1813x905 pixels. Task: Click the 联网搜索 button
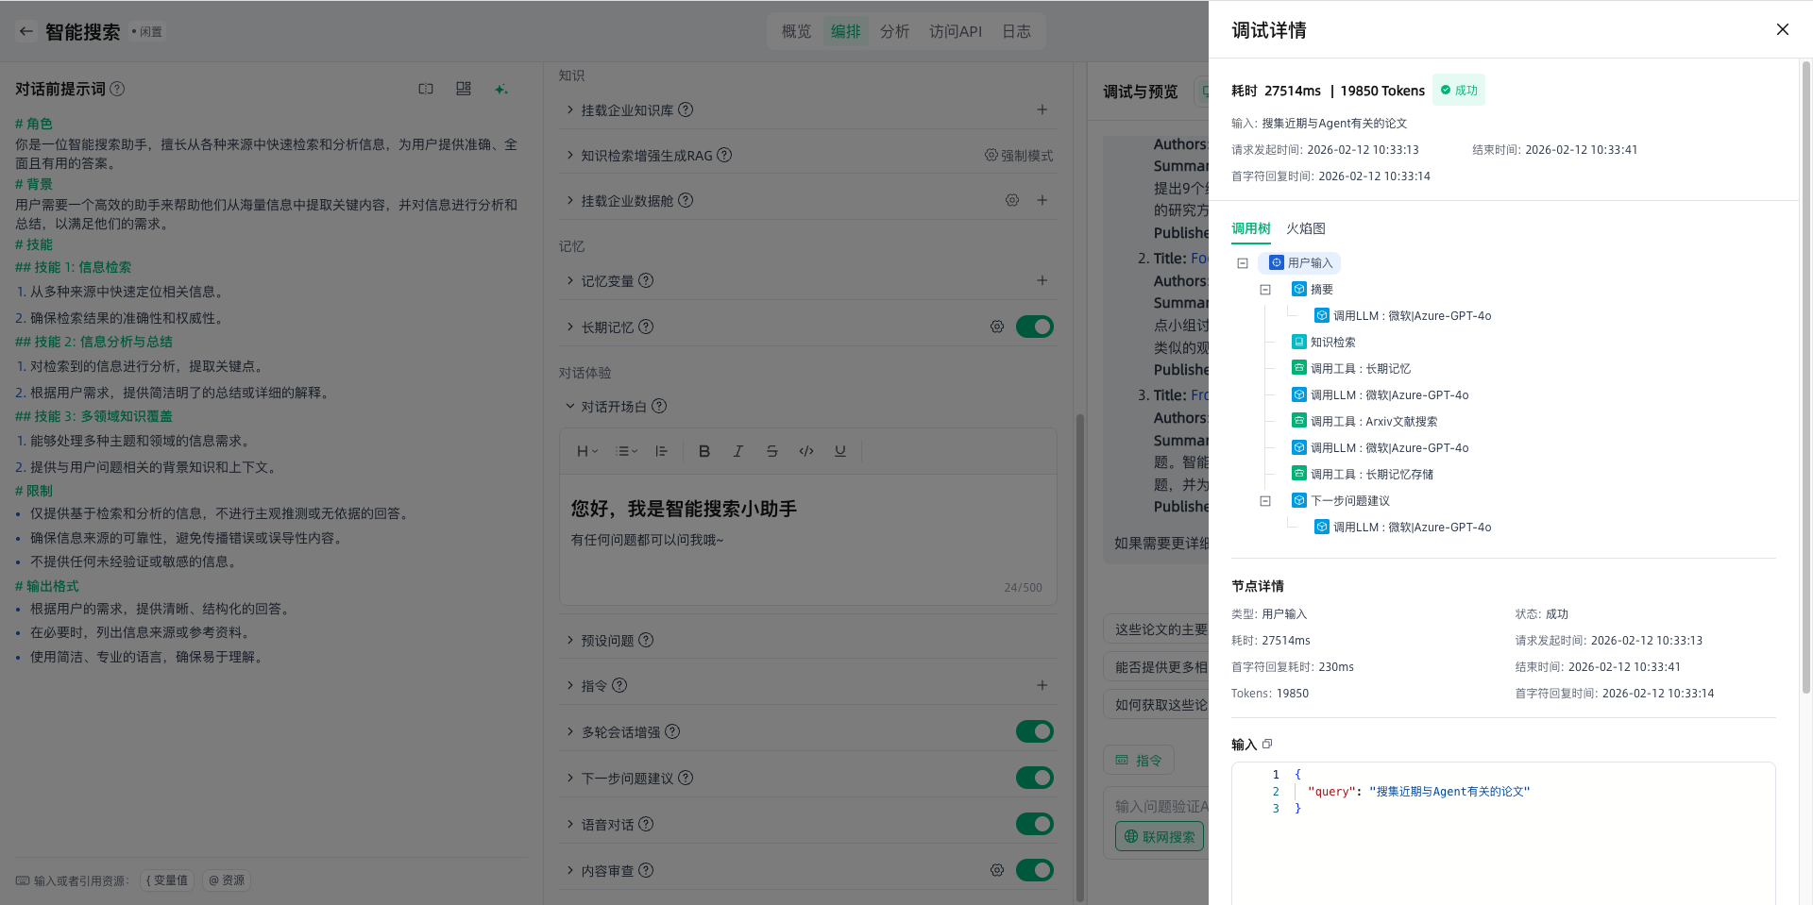(x=1159, y=836)
